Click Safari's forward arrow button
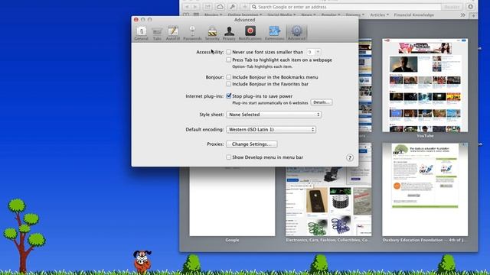 (x=195, y=7)
